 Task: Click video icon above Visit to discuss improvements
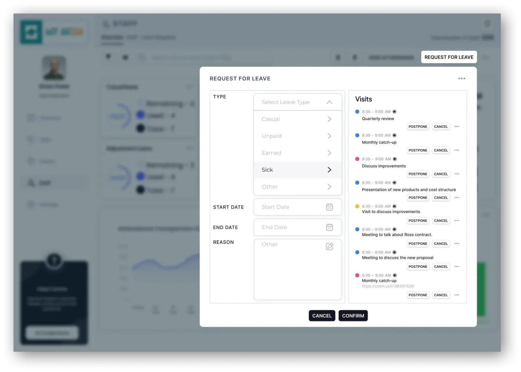394,206
